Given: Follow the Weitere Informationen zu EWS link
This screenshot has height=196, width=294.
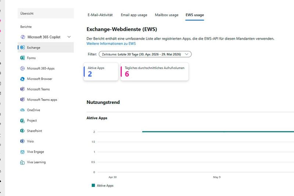Looking at the screenshot, I should click(x=111, y=44).
